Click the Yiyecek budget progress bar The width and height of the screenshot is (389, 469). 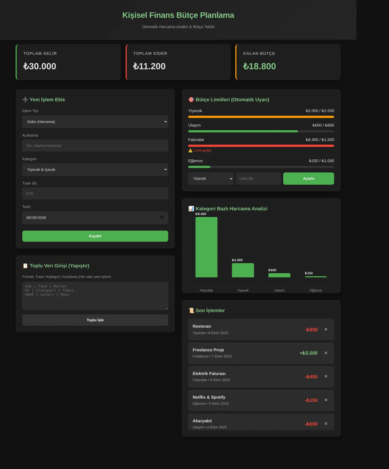261,117
